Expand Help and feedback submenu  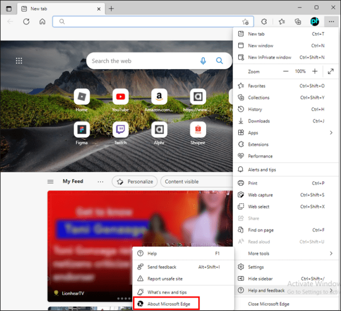pyautogui.click(x=286, y=291)
